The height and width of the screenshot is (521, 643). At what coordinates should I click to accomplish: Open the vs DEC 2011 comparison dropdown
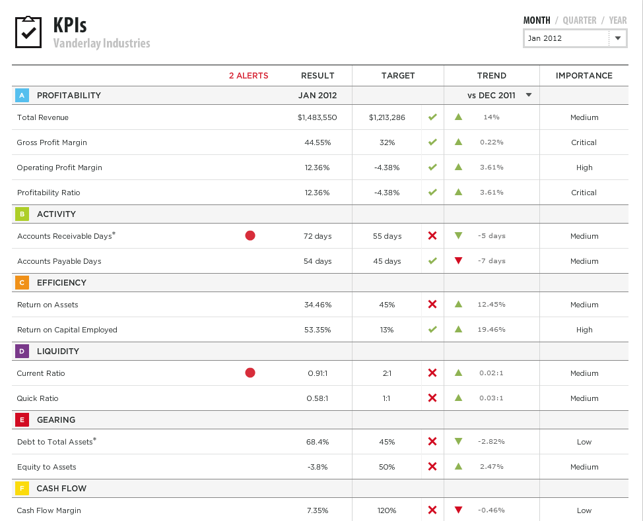point(528,95)
